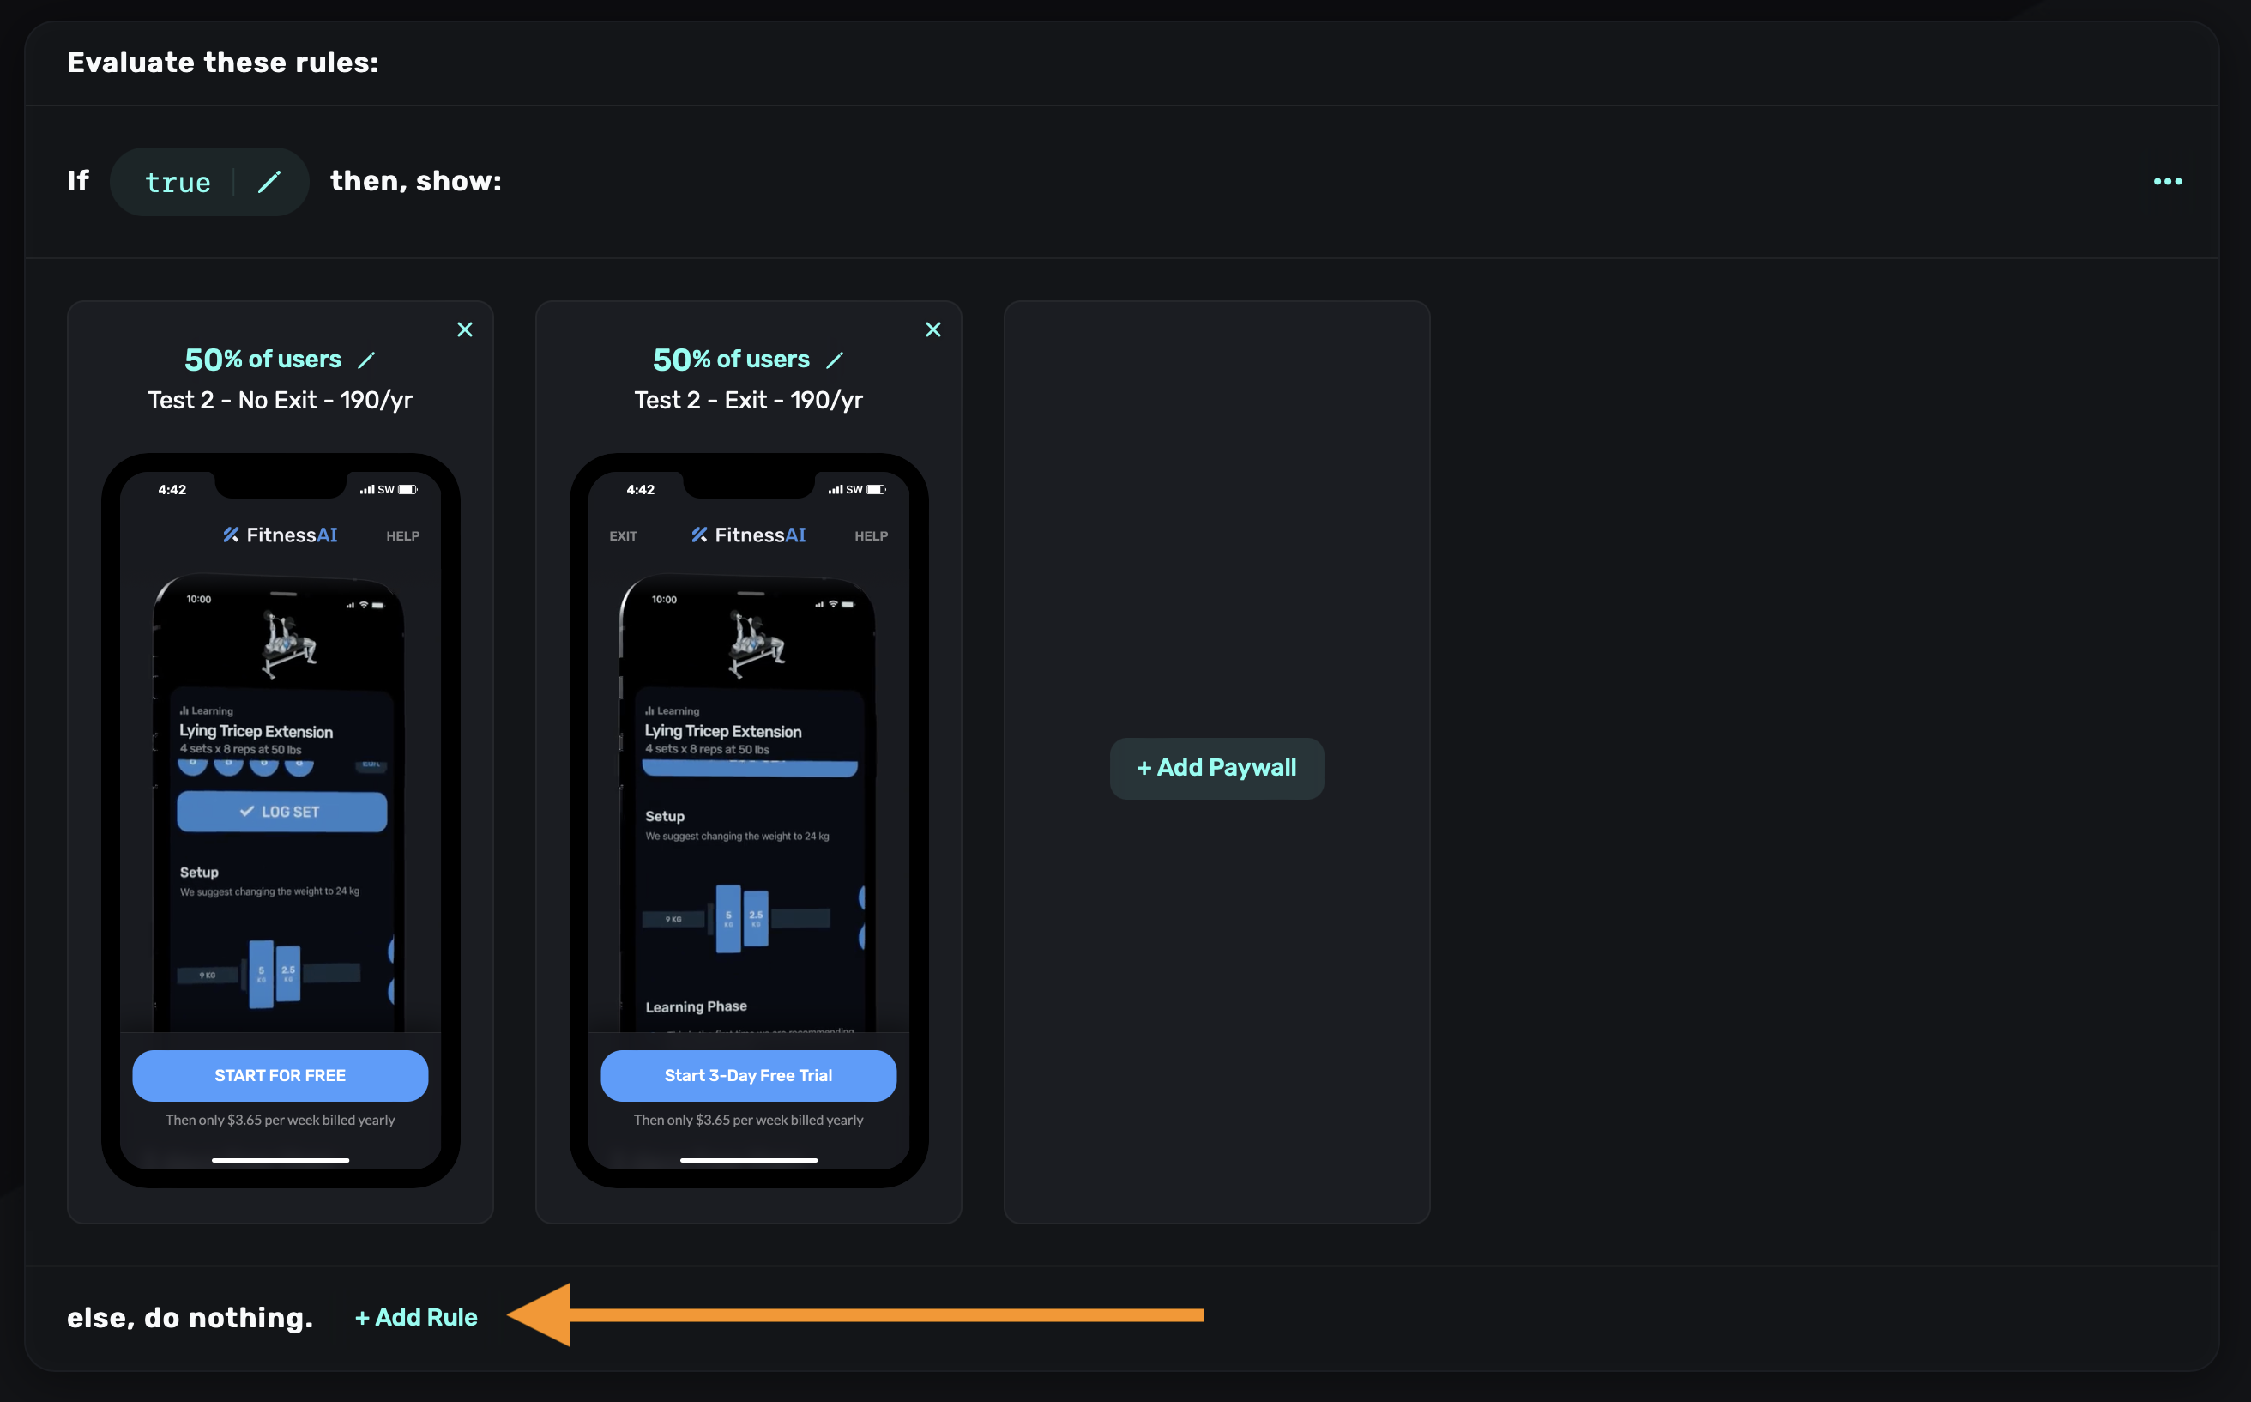Screen dimensions: 2251x1402
Task: Click EXIT in the second paywall preview
Action: [622, 535]
